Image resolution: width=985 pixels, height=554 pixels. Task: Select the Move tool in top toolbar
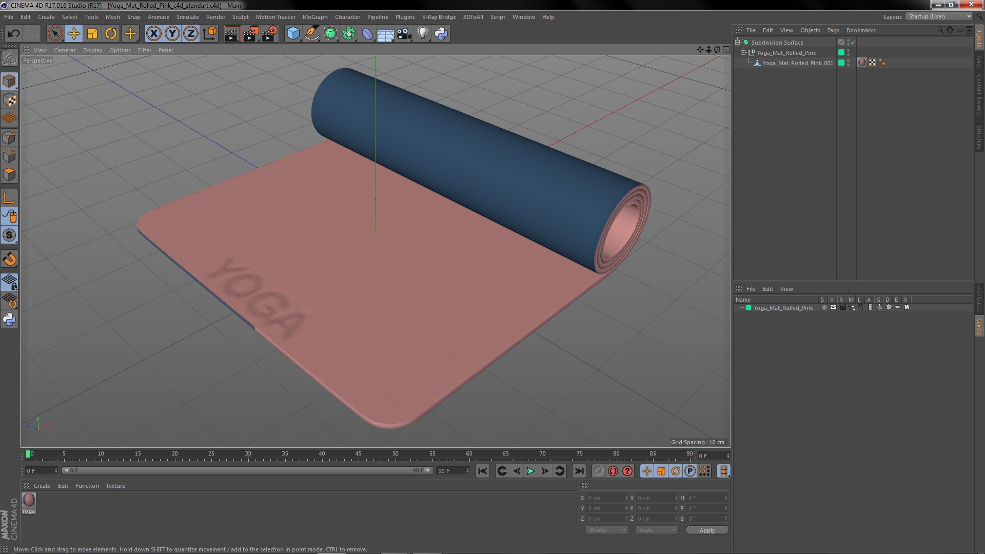pos(73,34)
